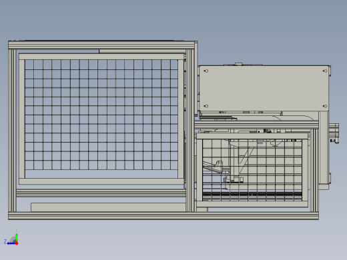Pick the top-right keyhole slot on cover plate
Screen dimensions: 347x260
(325, 71)
